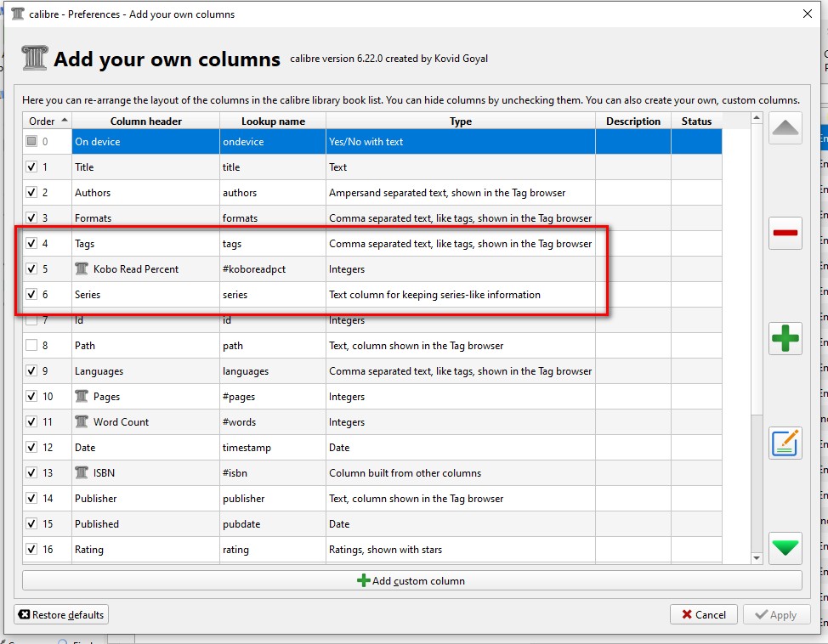Hide the Kobo Read Percent column checkbox

pyautogui.click(x=31, y=268)
